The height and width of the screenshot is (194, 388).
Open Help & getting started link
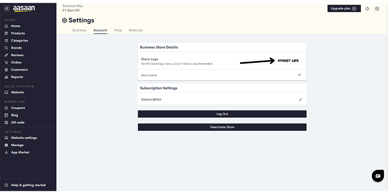(25, 185)
